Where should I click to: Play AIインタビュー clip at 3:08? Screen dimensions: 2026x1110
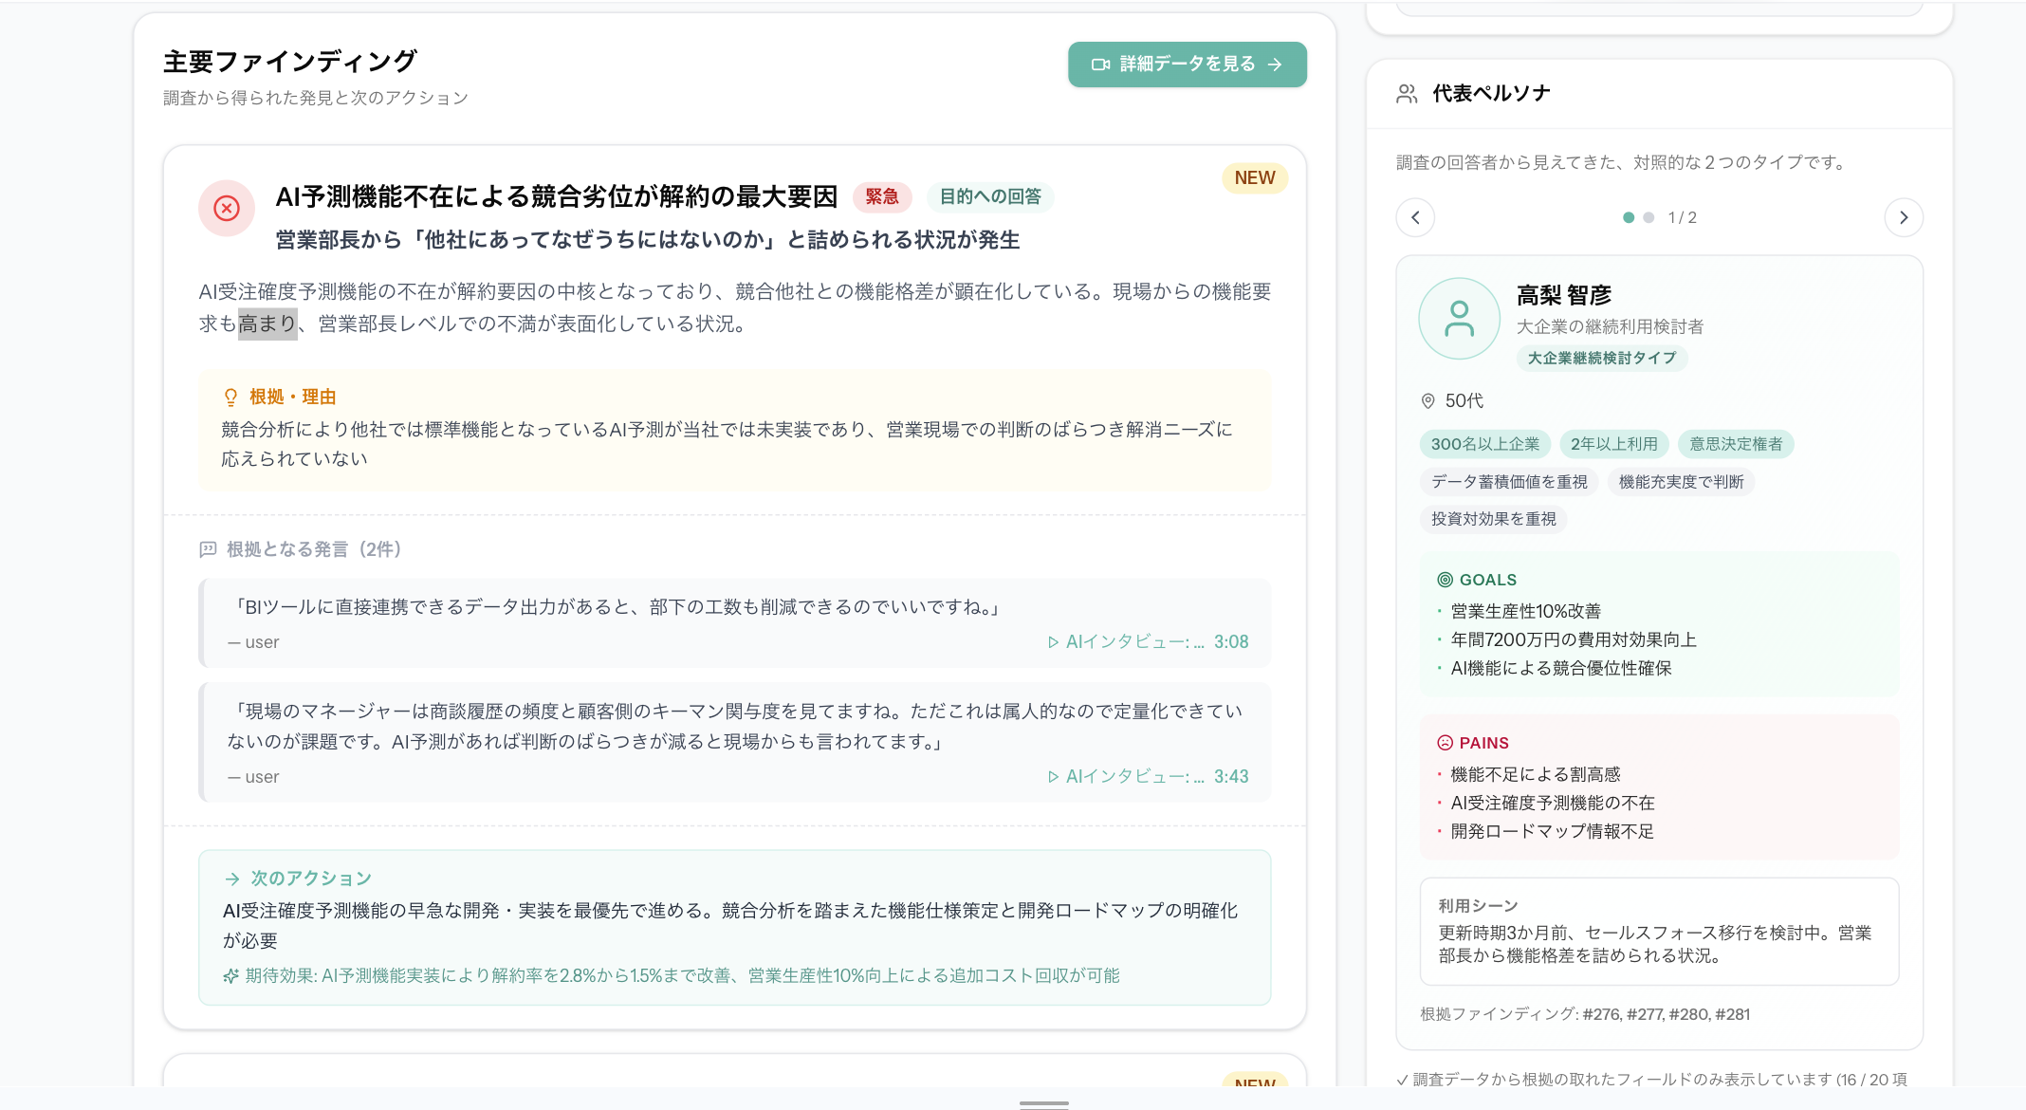pyautogui.click(x=1148, y=642)
